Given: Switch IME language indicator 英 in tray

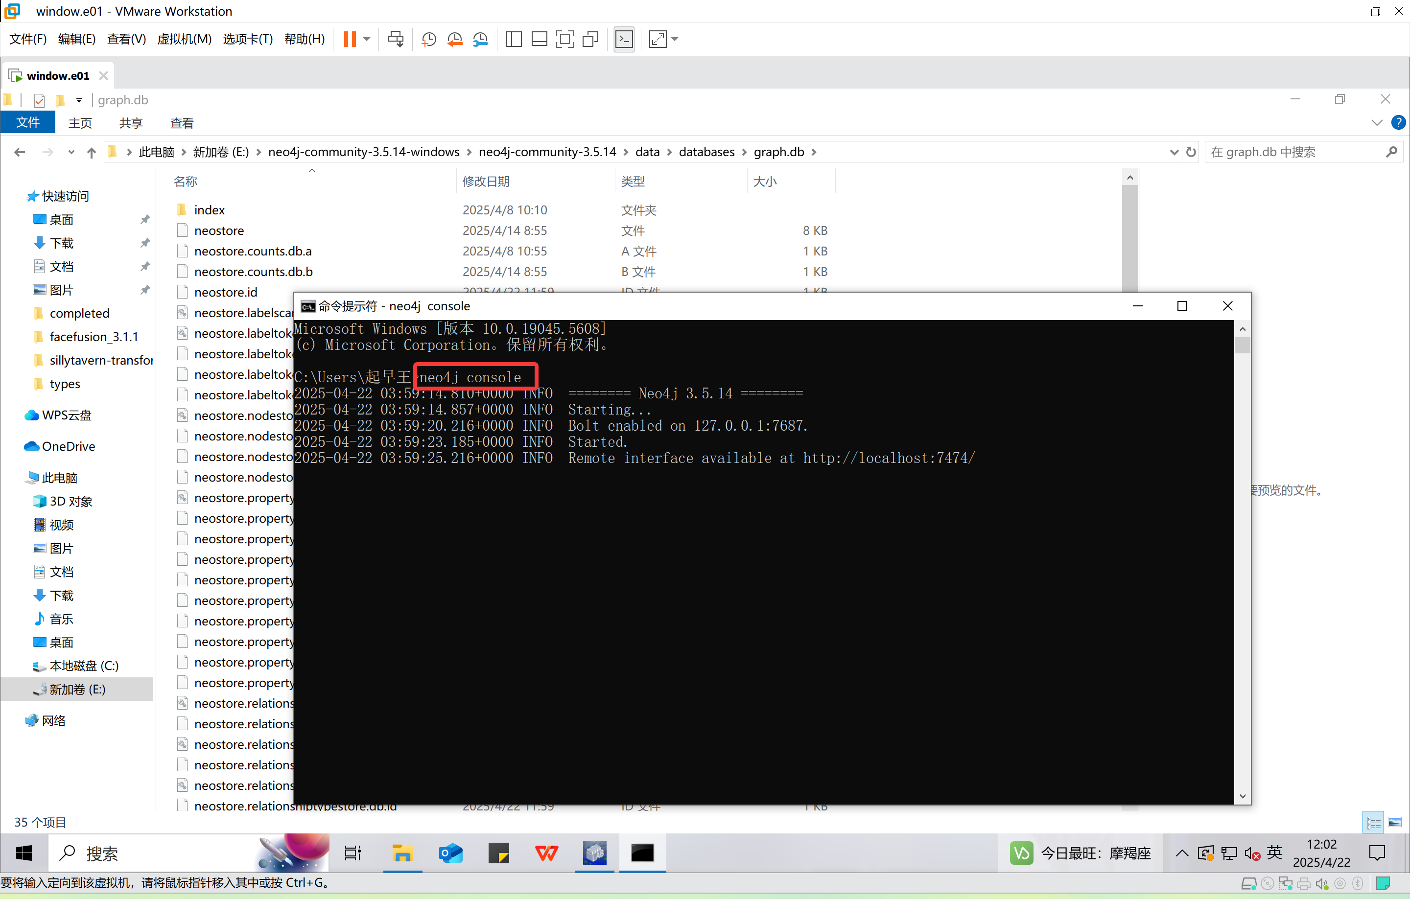Looking at the screenshot, I should [1275, 853].
